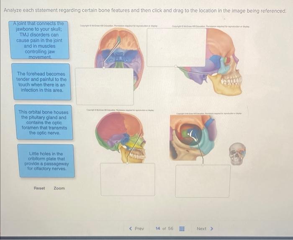Screen dimensions: 293x240
Task: Click drop box under superior skull view
Action: (105, 86)
